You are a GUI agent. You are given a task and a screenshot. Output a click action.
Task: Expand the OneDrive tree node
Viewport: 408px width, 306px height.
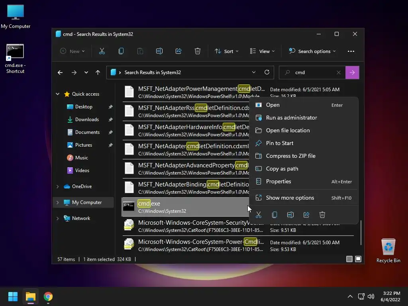pyautogui.click(x=57, y=186)
